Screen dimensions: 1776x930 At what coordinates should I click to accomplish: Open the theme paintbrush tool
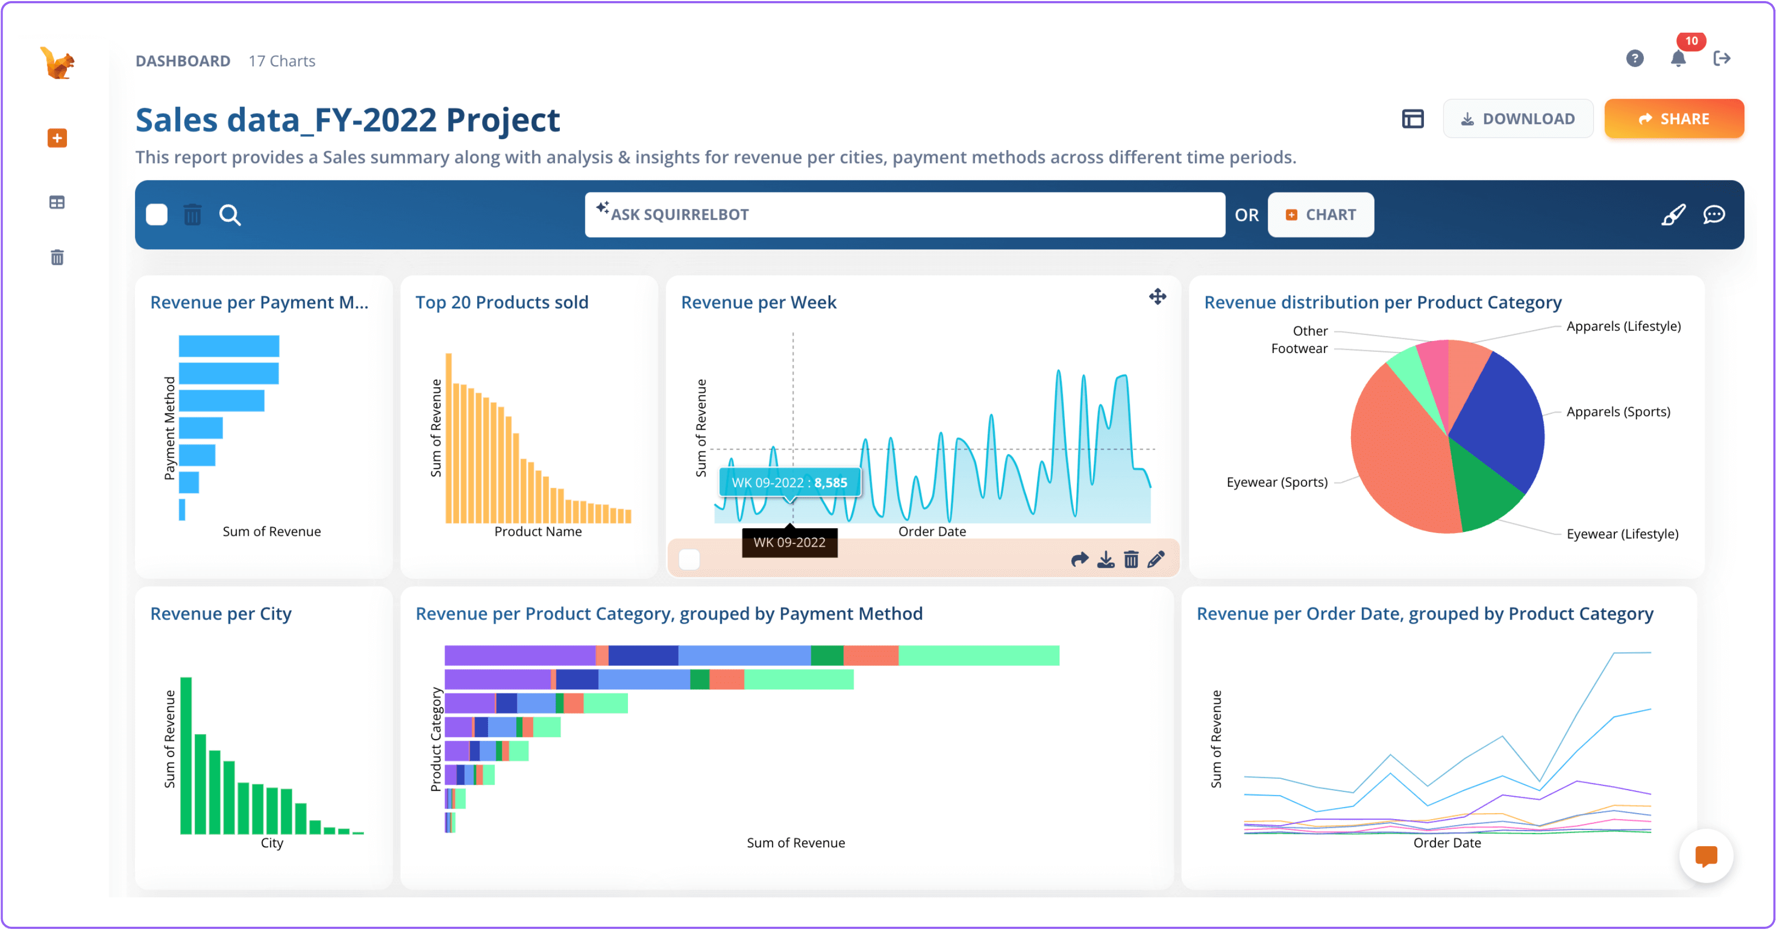click(1673, 214)
